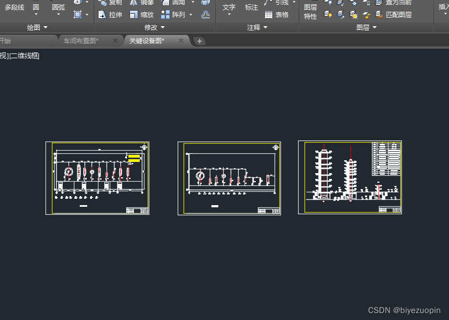Screen dimensions: 449x320
Task: Click the Explode icon above Offset
Action: (206, 3)
